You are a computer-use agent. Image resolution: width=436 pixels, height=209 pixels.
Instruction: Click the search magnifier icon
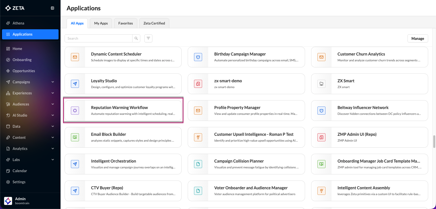(136, 38)
